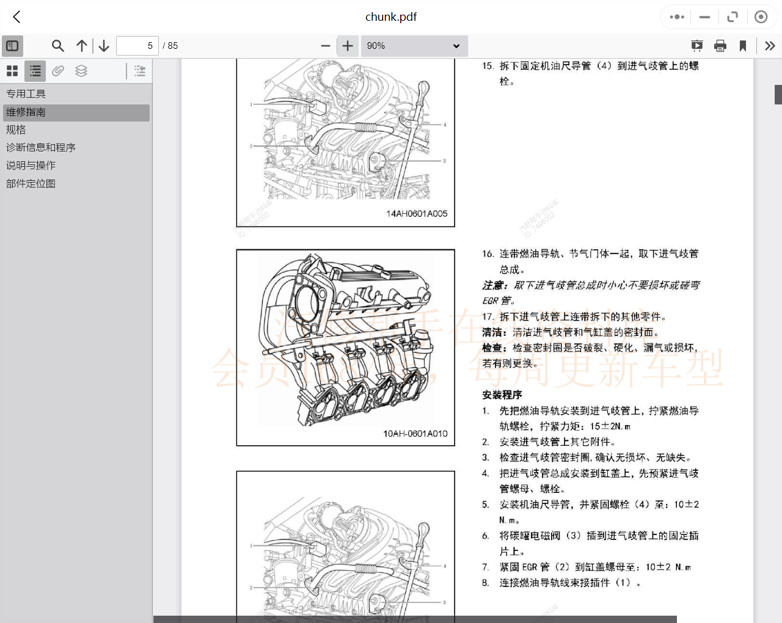This screenshot has height=623, width=782.
Task: Open the presentation mode icon
Action: (x=696, y=46)
